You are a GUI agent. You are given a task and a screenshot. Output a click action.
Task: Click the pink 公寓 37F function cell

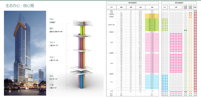152,33
